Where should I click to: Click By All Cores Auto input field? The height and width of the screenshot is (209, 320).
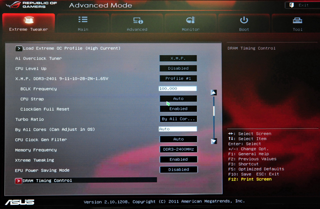point(178,129)
